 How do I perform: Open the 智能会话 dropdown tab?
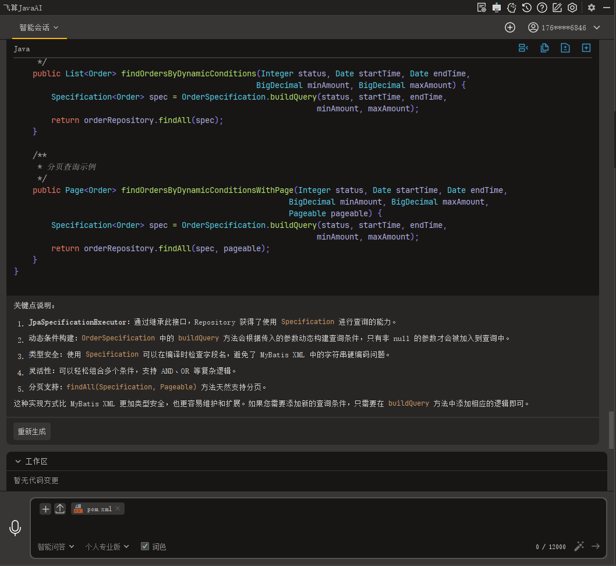(x=38, y=27)
